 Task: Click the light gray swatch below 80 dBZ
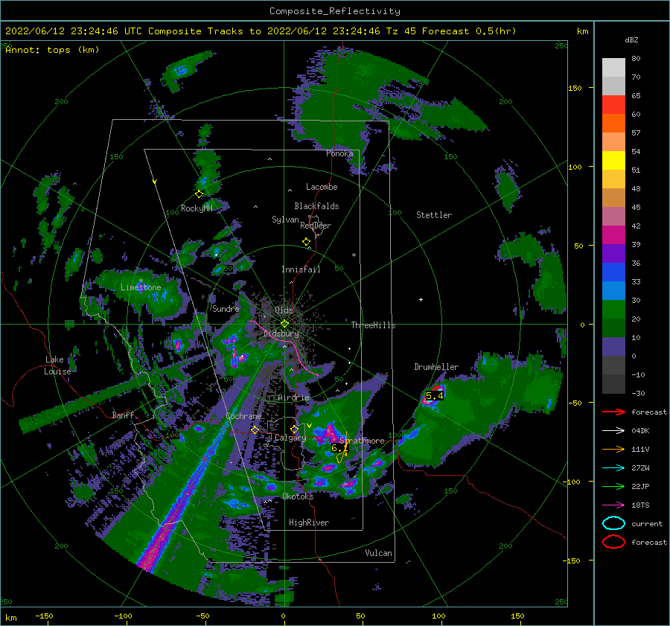613,68
